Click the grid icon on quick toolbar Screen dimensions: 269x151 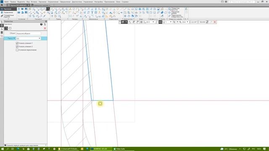[141, 22]
